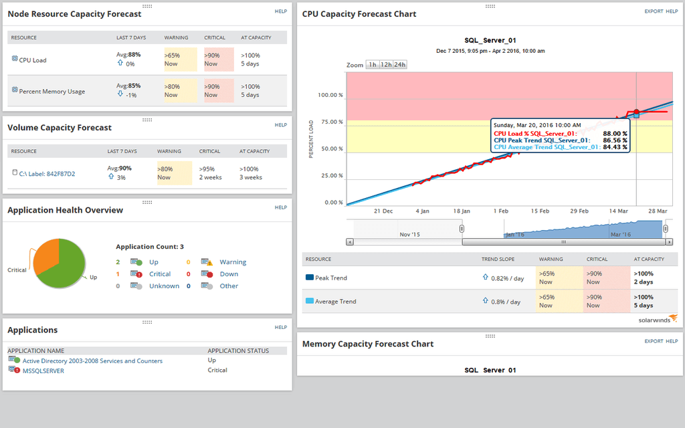Switch to the 12h zoom tab
685x428 pixels.
pyautogui.click(x=388, y=65)
